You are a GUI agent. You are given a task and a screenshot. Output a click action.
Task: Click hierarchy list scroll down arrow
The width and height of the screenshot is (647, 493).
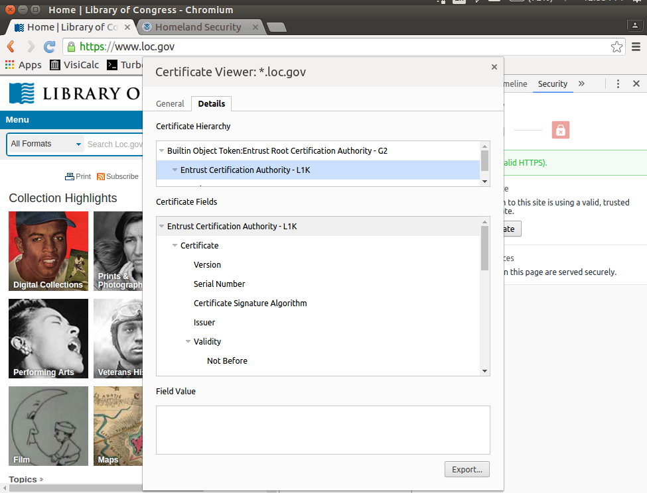[485, 182]
